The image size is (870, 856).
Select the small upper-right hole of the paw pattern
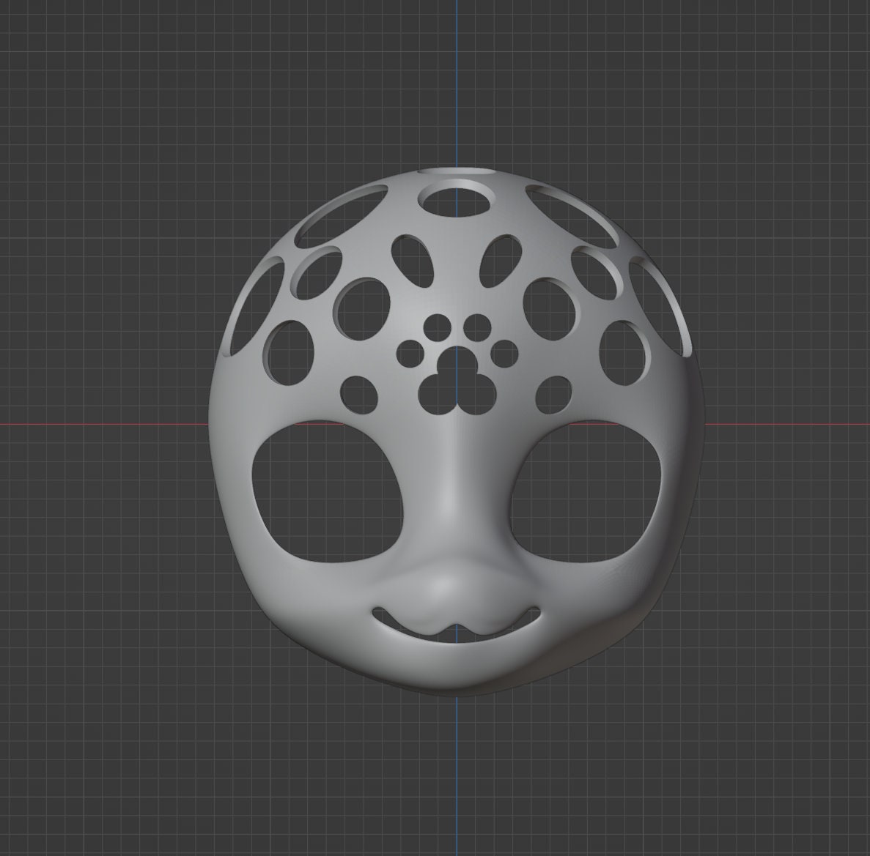pyautogui.click(x=477, y=327)
